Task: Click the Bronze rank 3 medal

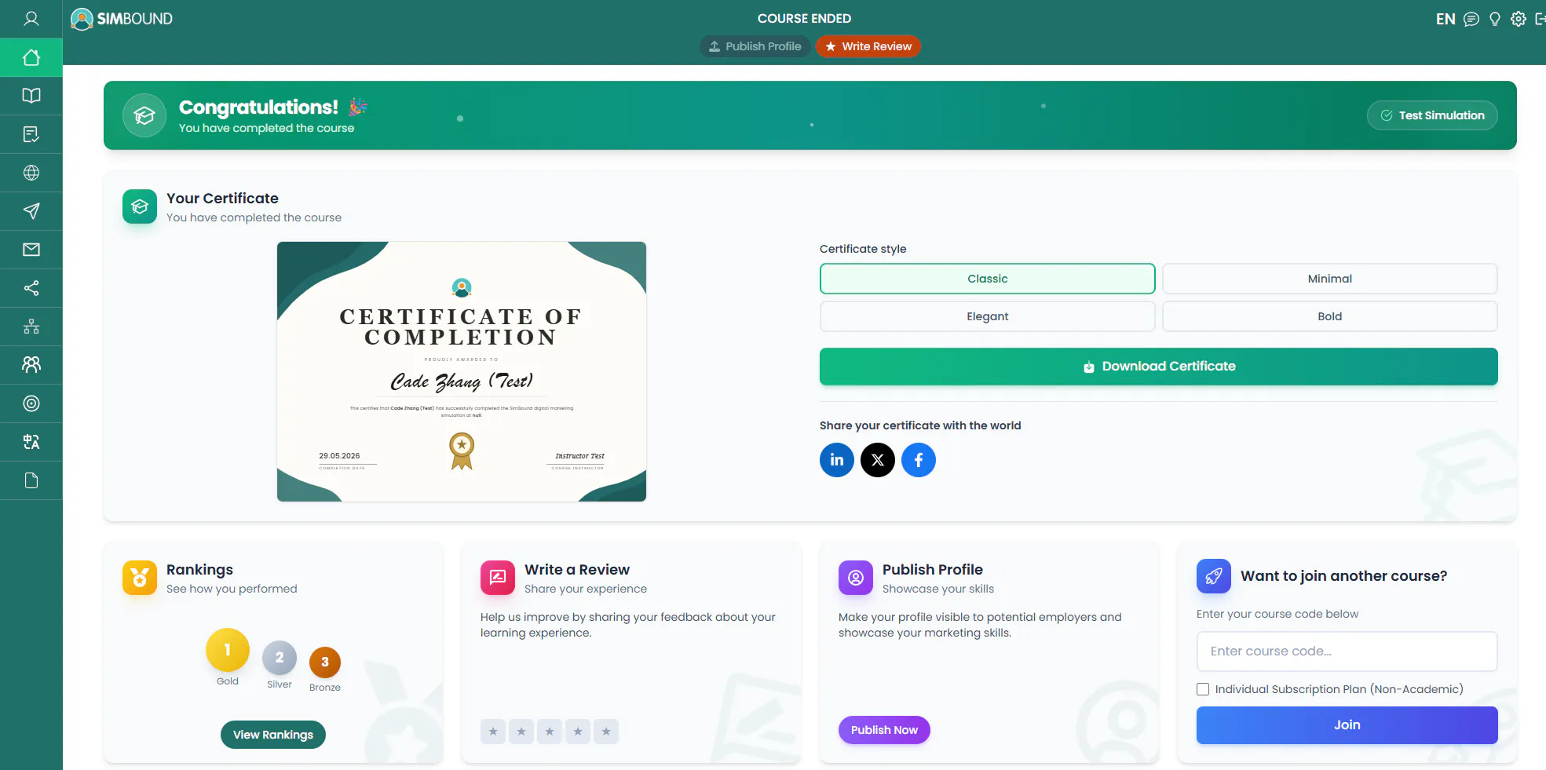Action: click(325, 662)
